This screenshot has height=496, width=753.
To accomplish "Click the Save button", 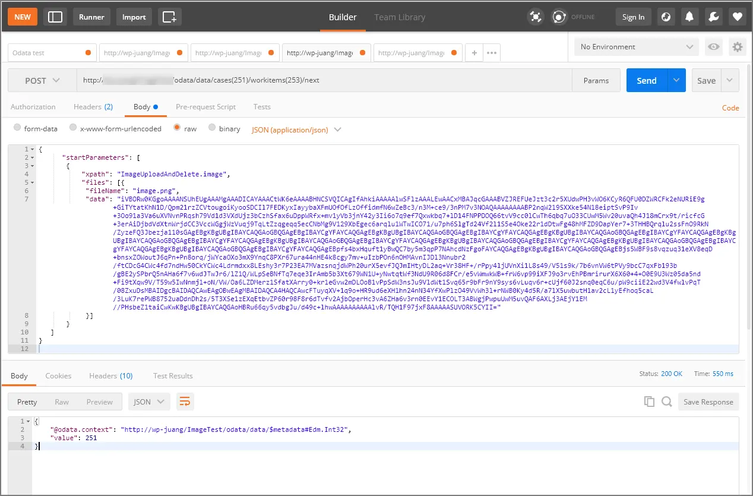I will (x=706, y=80).
